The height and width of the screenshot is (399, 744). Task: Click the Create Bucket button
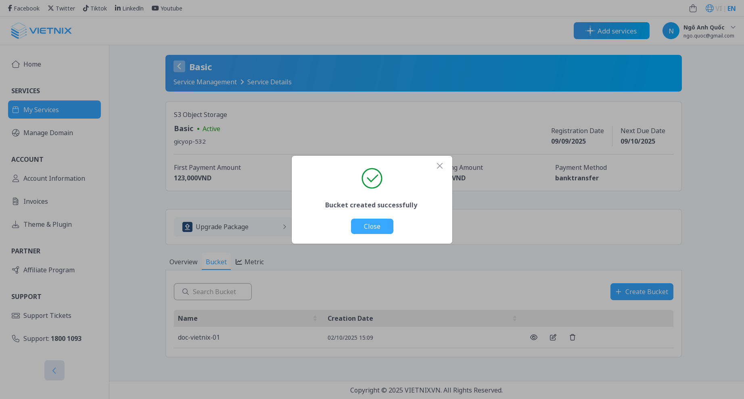pos(642,292)
